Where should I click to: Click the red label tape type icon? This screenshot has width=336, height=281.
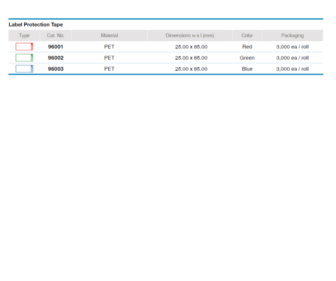point(24,47)
